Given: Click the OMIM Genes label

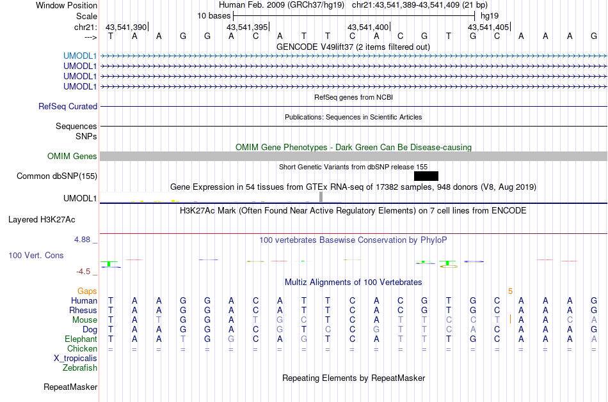Looking at the screenshot, I should tap(72, 156).
